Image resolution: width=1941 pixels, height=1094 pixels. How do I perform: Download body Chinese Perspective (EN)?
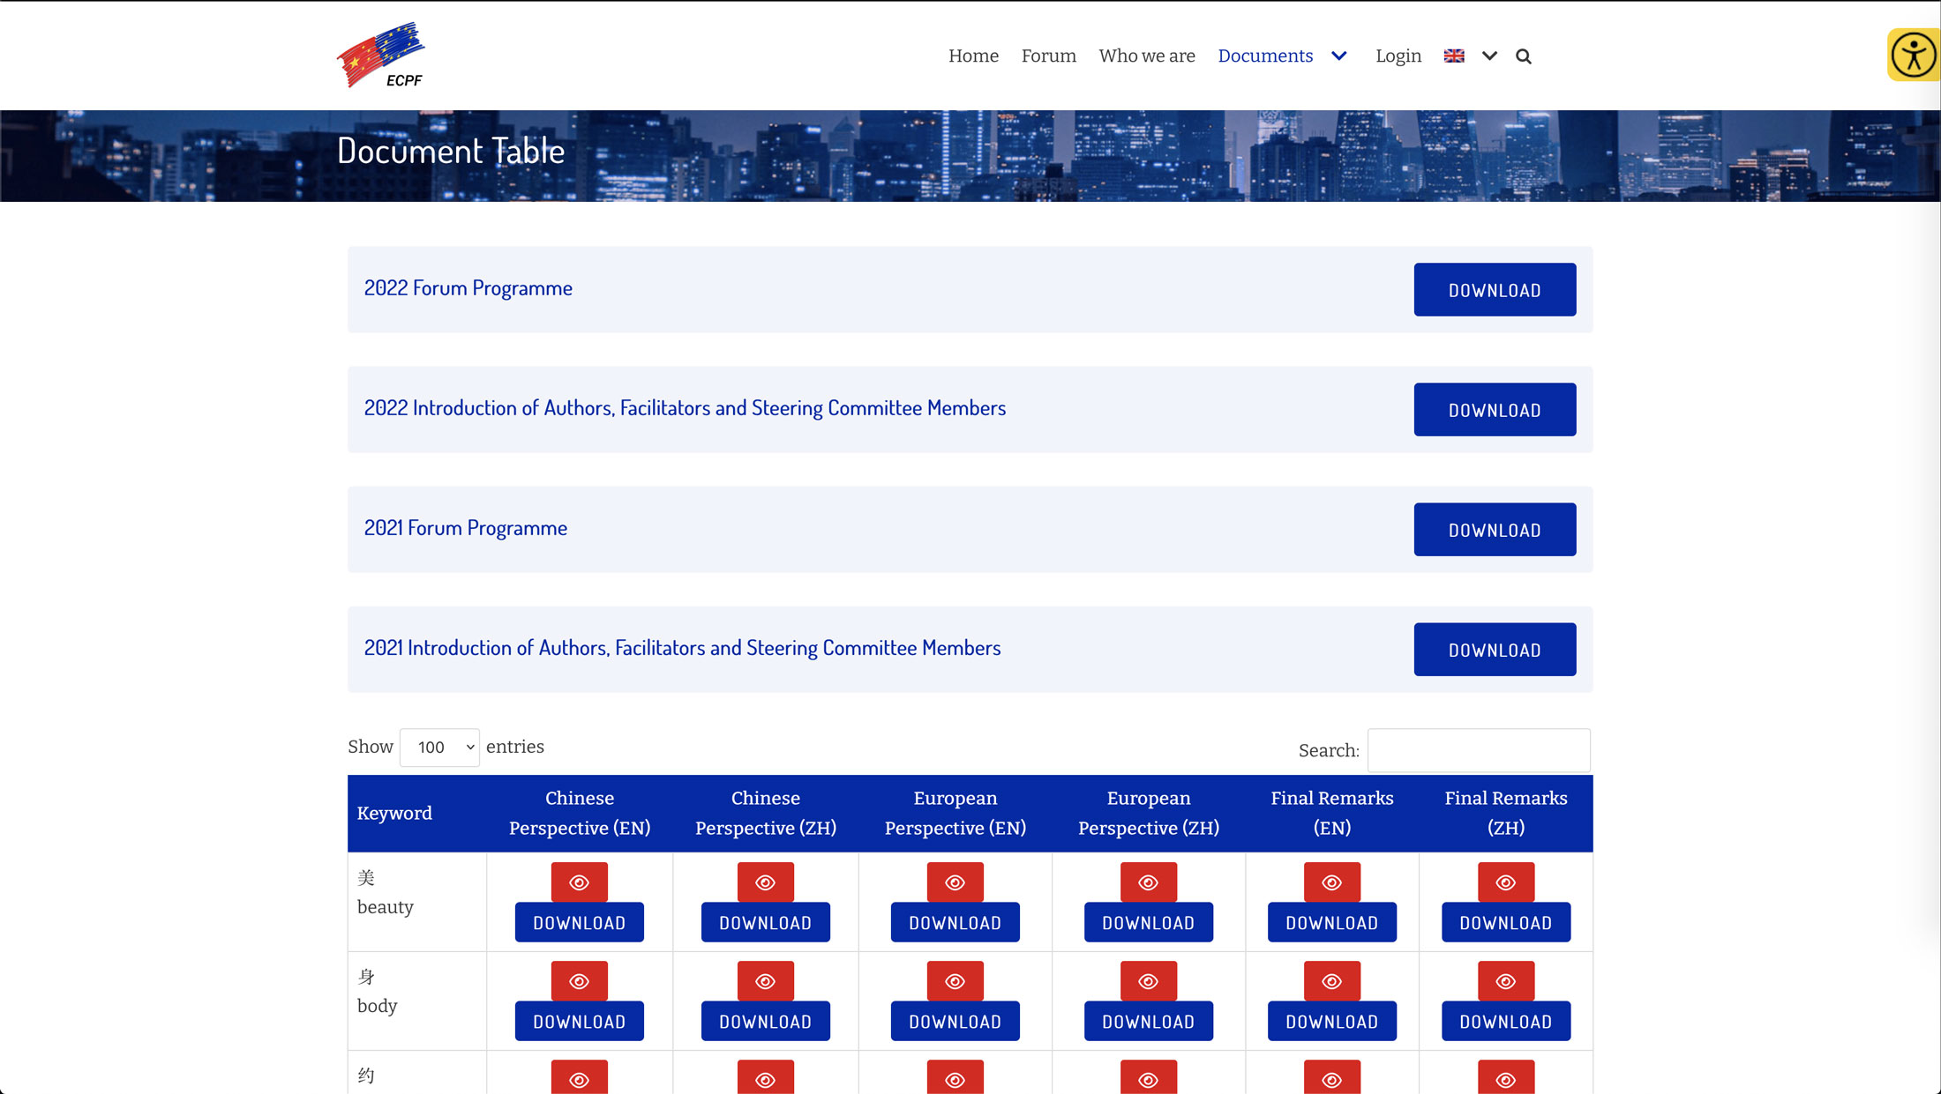pyautogui.click(x=580, y=1021)
